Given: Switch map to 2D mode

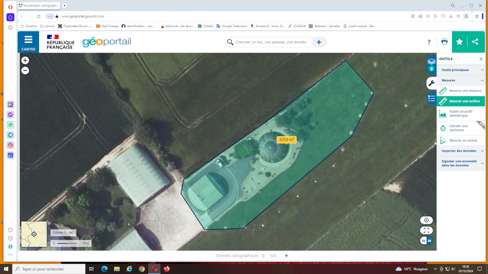Looking at the screenshot, I should [424, 241].
